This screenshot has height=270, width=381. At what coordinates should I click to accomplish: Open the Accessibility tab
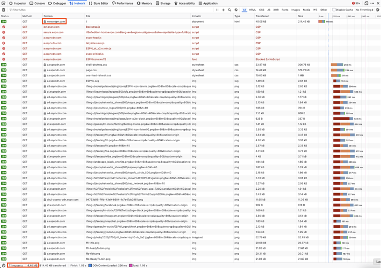[185, 3]
